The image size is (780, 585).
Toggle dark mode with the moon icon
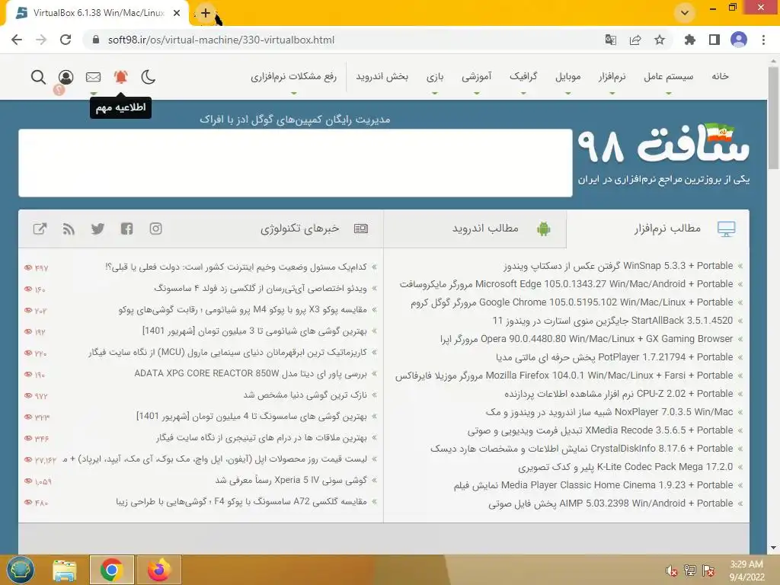pyautogui.click(x=149, y=77)
